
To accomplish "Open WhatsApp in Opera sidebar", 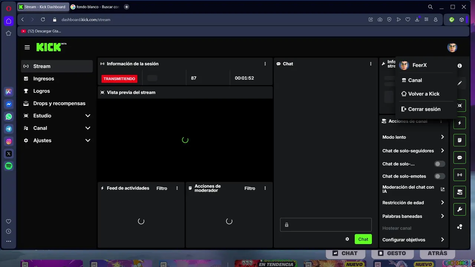I will [x=9, y=116].
